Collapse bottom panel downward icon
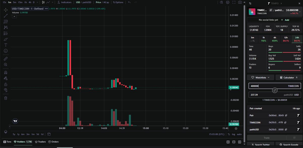Screen dimensions: 303x148 point(228,142)
